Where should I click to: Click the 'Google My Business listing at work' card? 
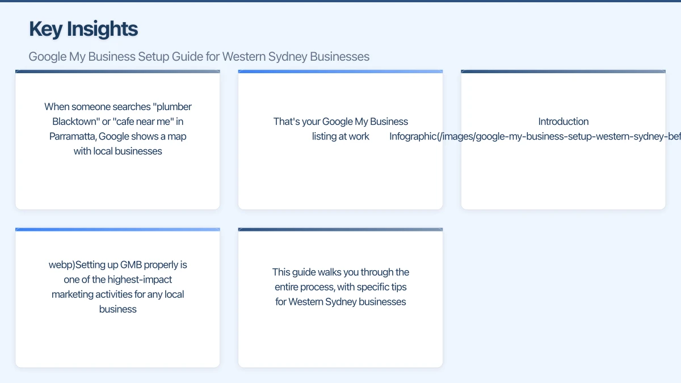[340, 140]
